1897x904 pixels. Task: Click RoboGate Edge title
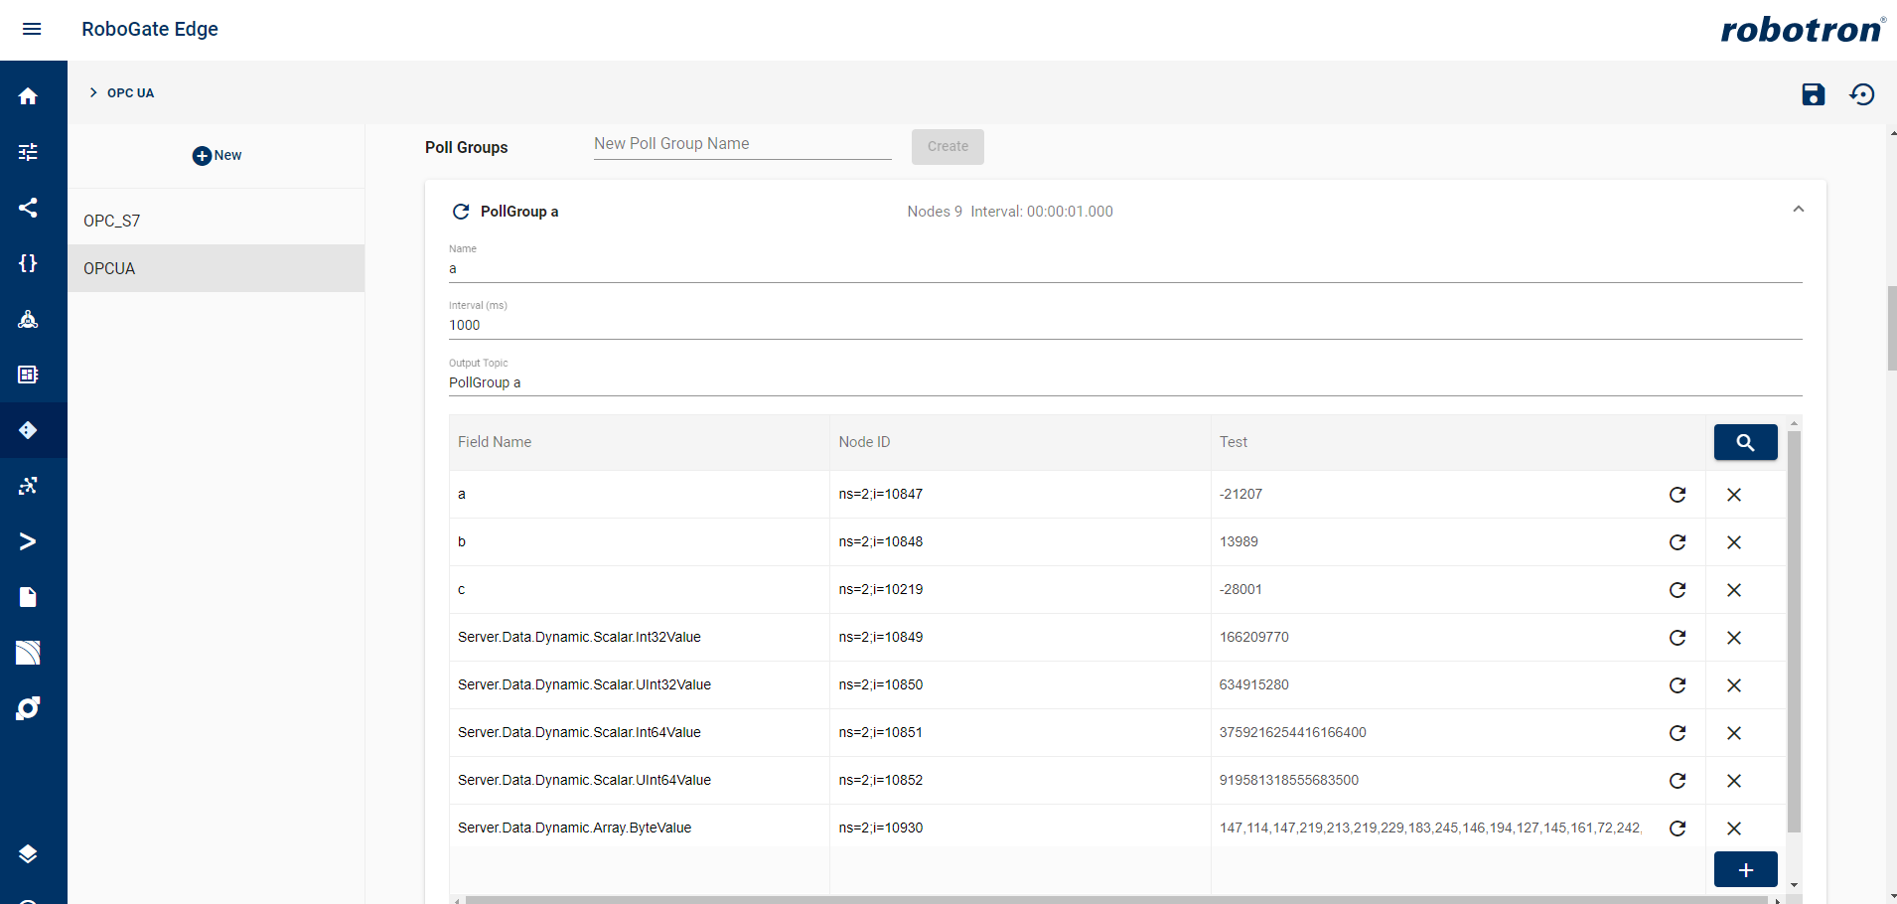click(x=150, y=29)
